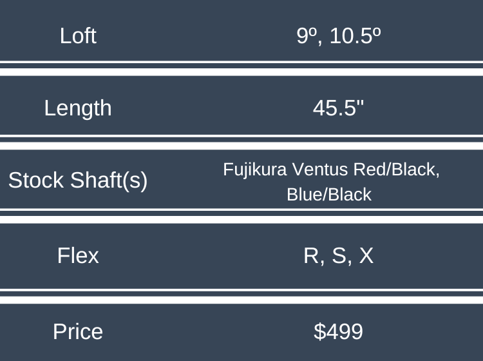This screenshot has width=483, height=361.
Task: Select the X flex value
Action: [x=366, y=256]
